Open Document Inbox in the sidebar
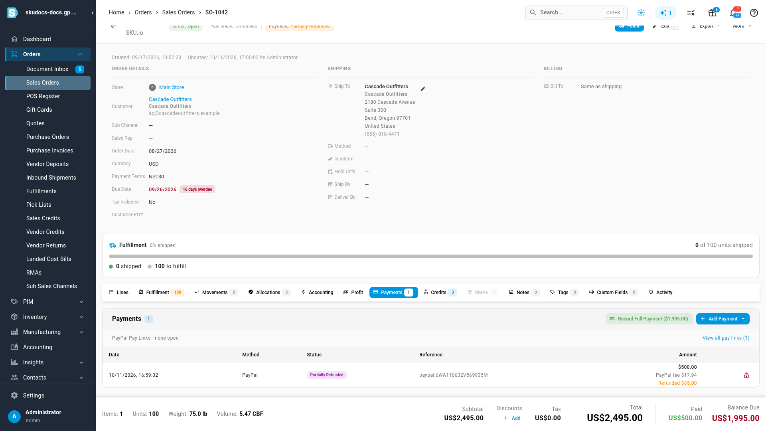This screenshot has height=431, width=766. pyautogui.click(x=48, y=69)
